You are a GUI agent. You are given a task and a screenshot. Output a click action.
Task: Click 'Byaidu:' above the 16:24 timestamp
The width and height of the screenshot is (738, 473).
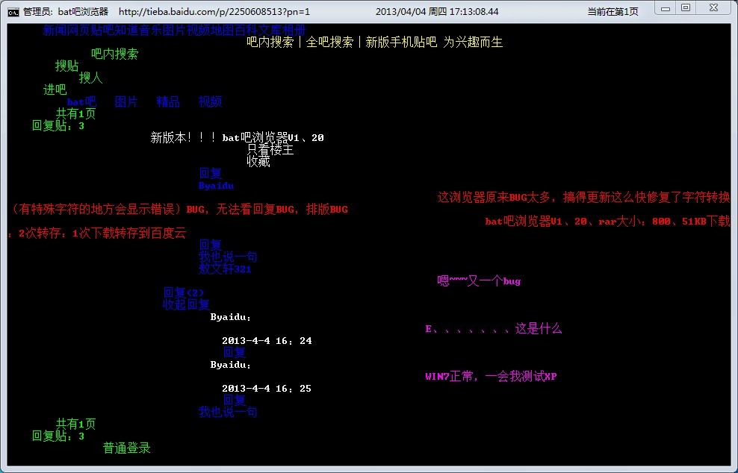[x=231, y=317]
